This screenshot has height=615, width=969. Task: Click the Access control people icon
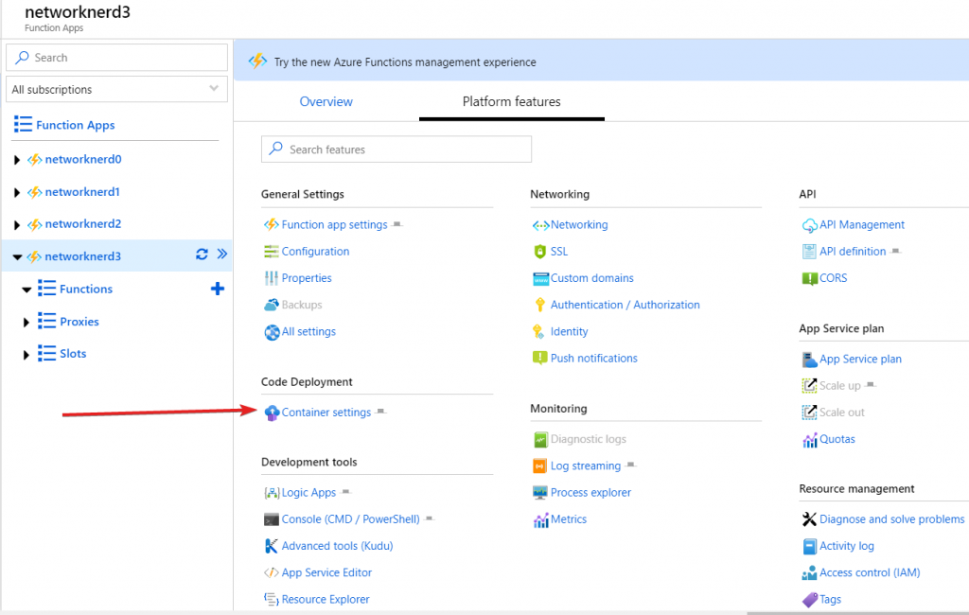[x=809, y=573]
